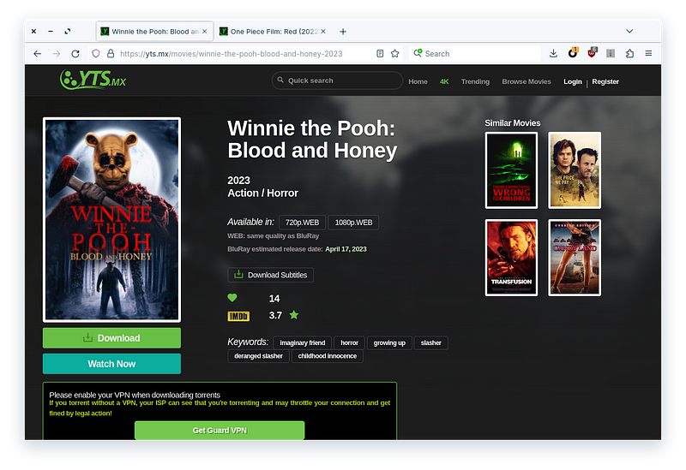Open There's Something Wrong with the Children poster
Viewport: 686px width, 470px height.
coord(511,170)
